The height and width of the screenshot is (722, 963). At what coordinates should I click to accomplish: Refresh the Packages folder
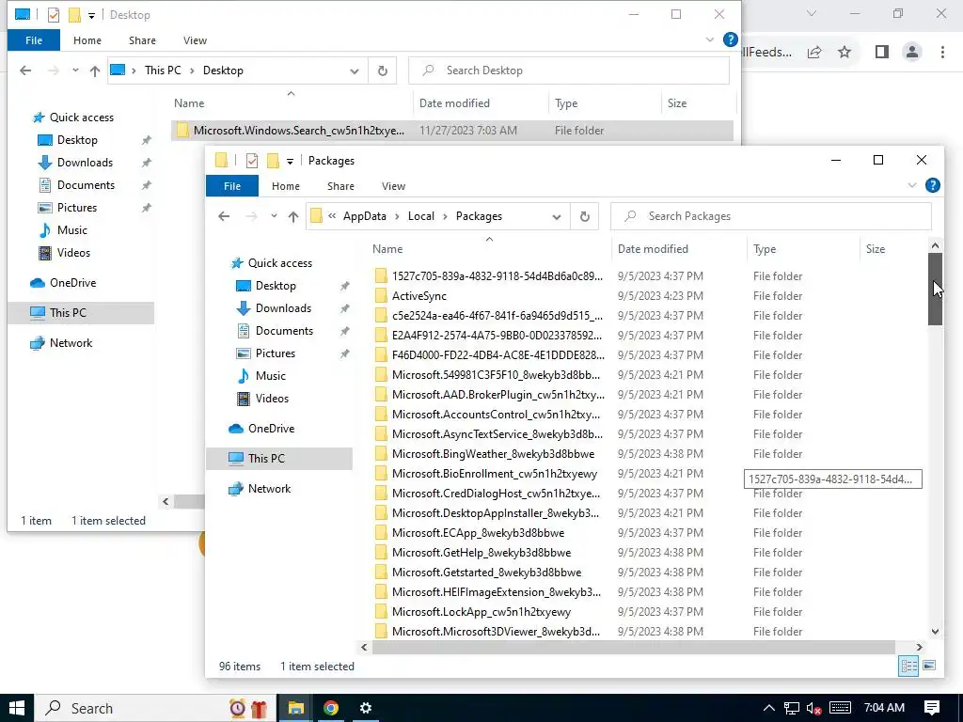585,217
